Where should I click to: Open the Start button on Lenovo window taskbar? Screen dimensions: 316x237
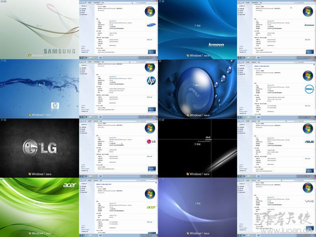239,58
